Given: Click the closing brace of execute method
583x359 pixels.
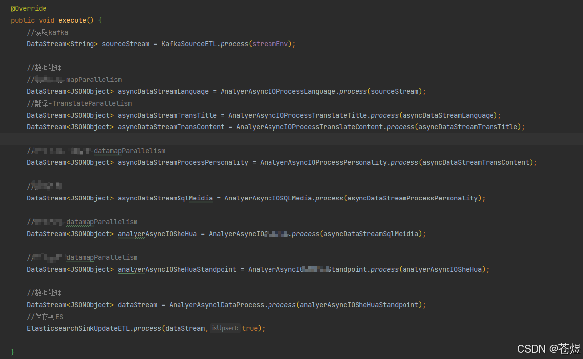Looking at the screenshot, I should pyautogui.click(x=13, y=352).
